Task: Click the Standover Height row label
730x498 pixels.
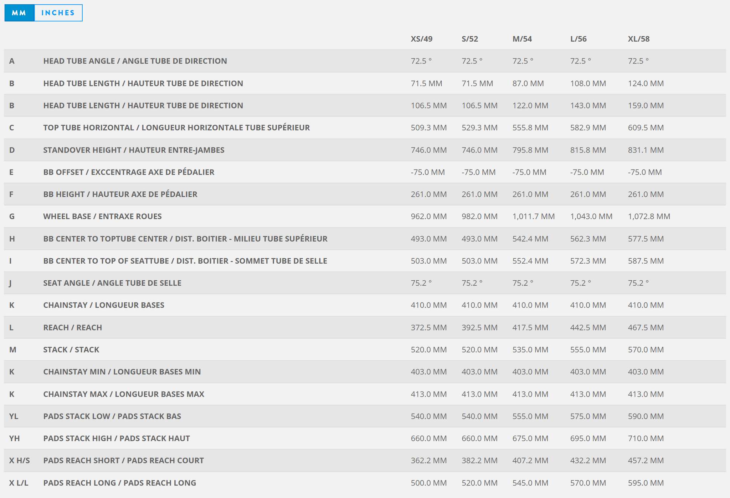Action: tap(134, 150)
